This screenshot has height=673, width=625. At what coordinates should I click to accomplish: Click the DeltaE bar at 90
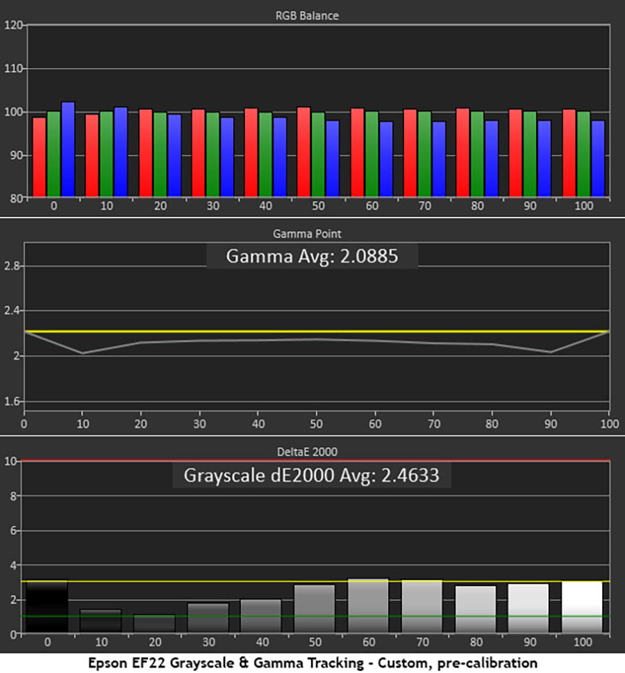tap(528, 608)
